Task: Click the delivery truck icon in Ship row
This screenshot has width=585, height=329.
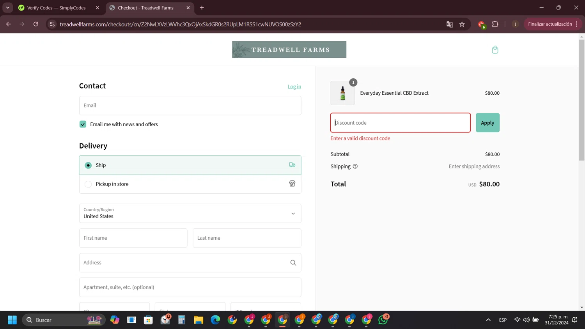Action: click(292, 165)
